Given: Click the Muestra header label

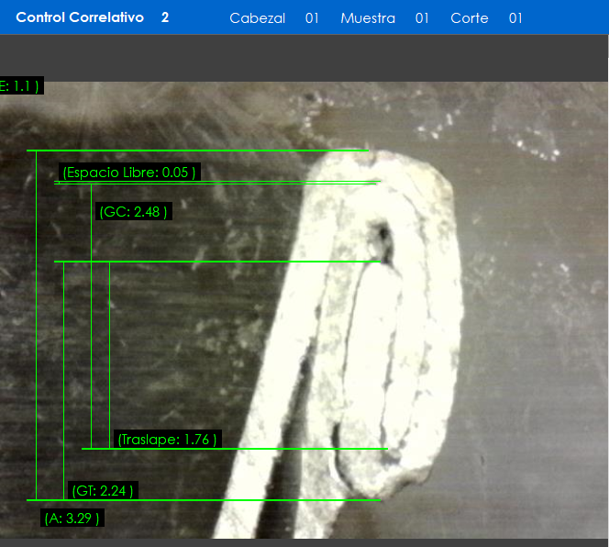Looking at the screenshot, I should [367, 18].
